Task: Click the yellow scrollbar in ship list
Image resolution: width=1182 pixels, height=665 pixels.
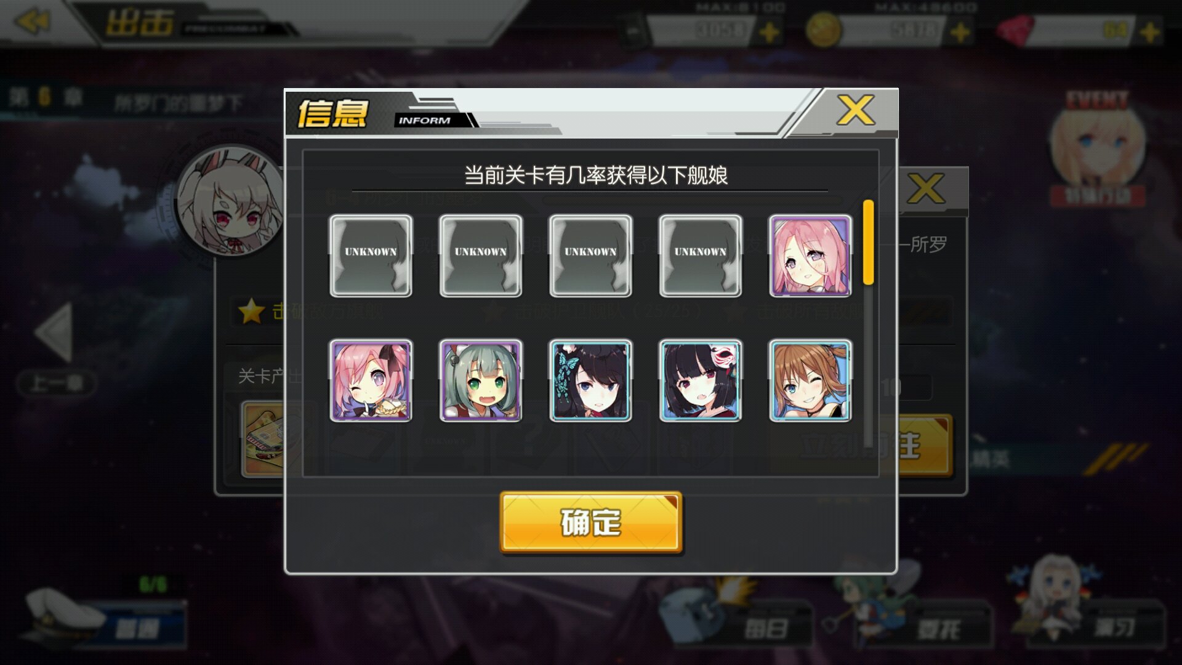Action: (869, 242)
